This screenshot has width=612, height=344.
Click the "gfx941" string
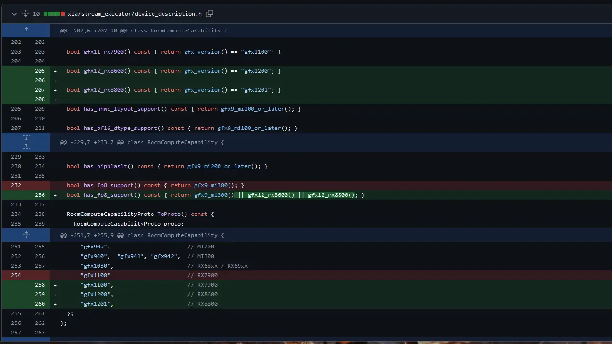pyautogui.click(x=131, y=256)
